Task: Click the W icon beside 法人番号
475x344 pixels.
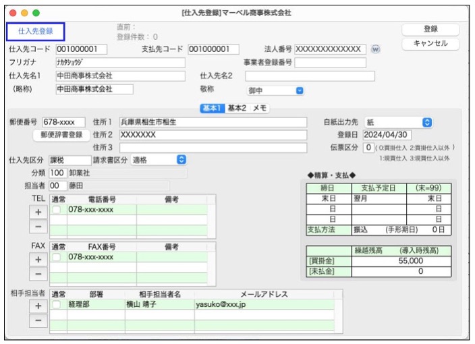Action: tap(376, 49)
